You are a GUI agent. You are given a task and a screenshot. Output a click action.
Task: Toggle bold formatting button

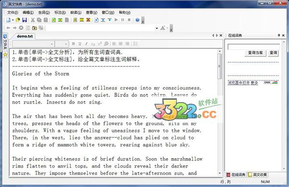tap(73, 44)
